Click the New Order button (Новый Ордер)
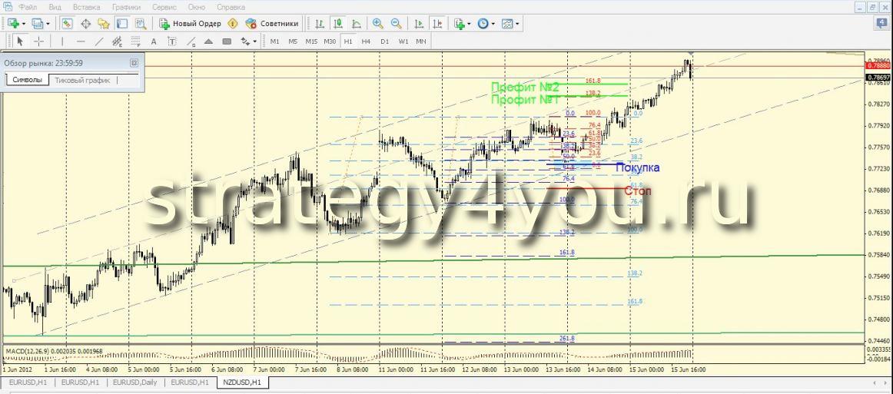 tap(190, 24)
